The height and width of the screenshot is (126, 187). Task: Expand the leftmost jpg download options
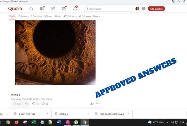coord(7,114)
